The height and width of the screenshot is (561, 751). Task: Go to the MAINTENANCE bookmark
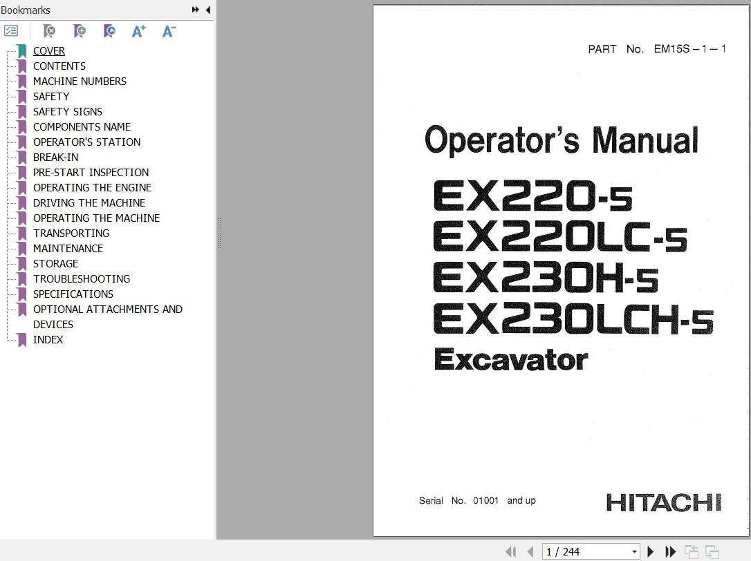pyautogui.click(x=68, y=249)
